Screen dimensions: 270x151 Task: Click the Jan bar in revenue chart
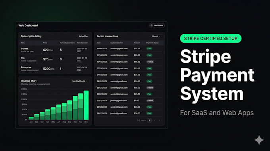pyautogui.click(x=31, y=118)
